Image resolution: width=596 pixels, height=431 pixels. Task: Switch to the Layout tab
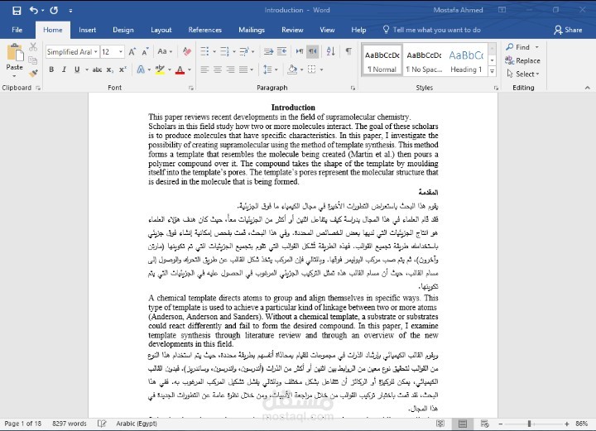pos(161,30)
